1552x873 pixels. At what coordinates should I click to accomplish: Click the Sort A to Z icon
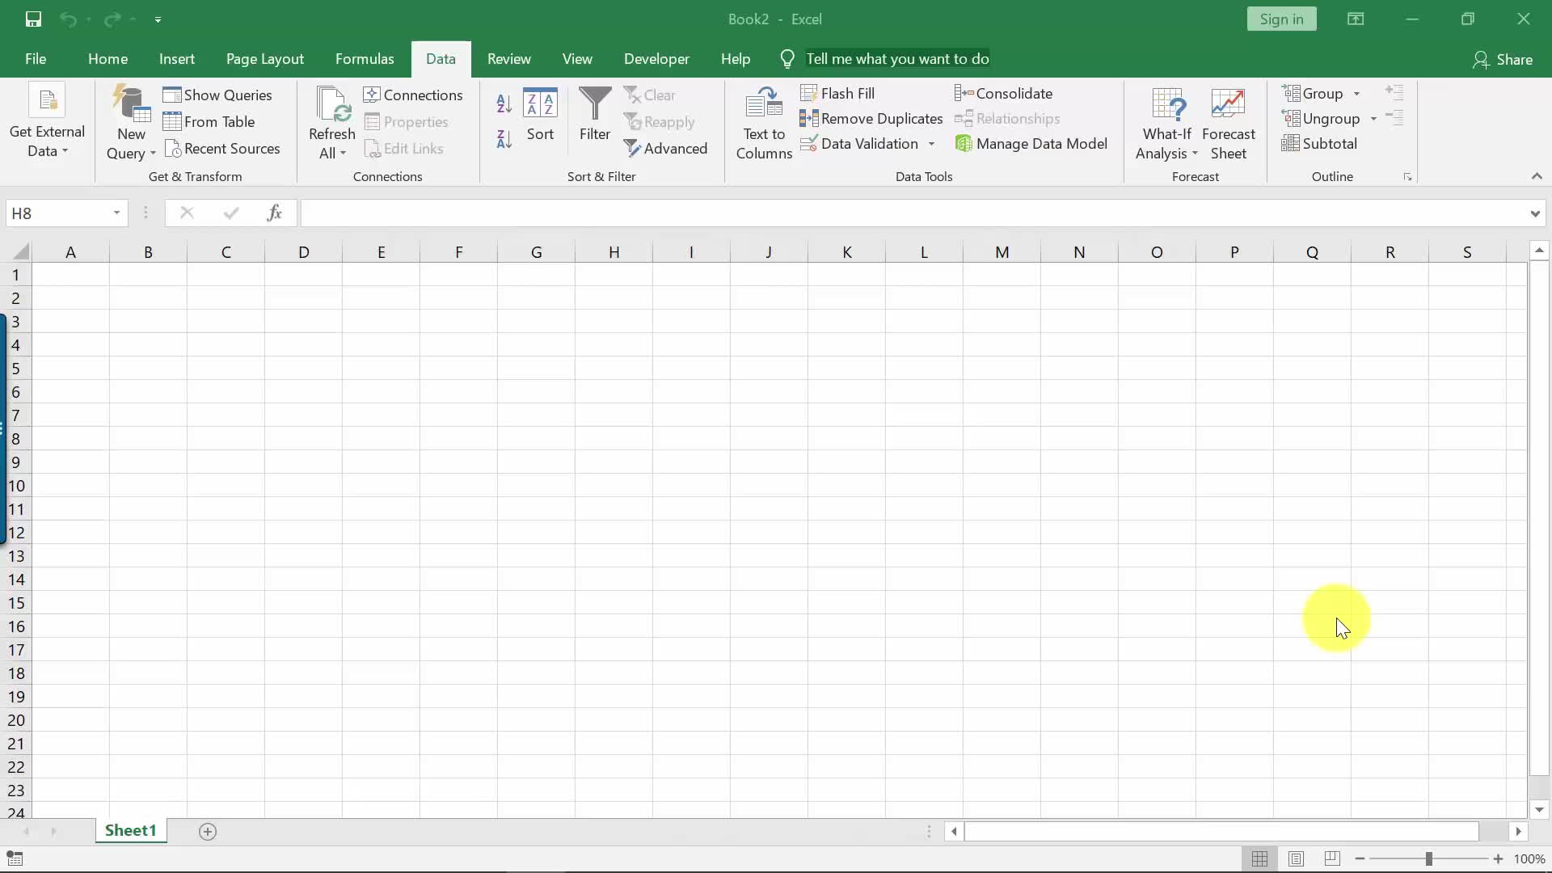click(x=504, y=103)
